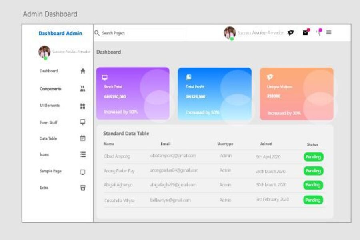Select the Components sidebar label
The width and height of the screenshot is (360, 240).
tap(50, 89)
